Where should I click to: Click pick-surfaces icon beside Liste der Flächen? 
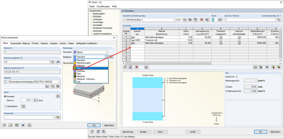click(x=279, y=20)
